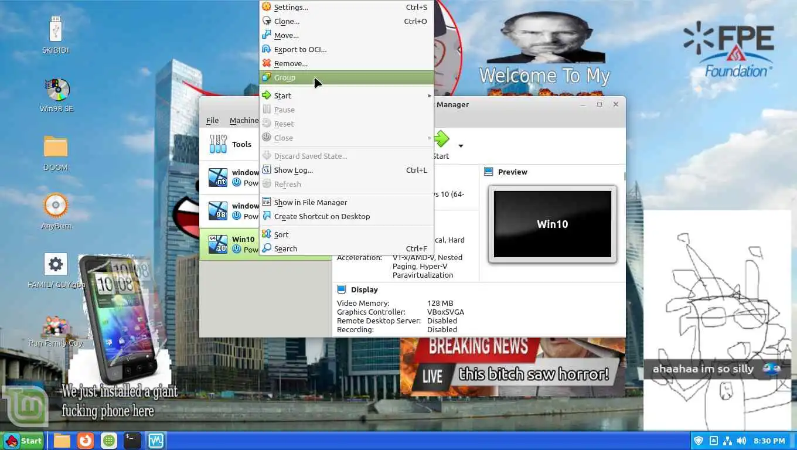Select Move... in the context menu
Image resolution: width=797 pixels, height=450 pixels.
coord(346,35)
